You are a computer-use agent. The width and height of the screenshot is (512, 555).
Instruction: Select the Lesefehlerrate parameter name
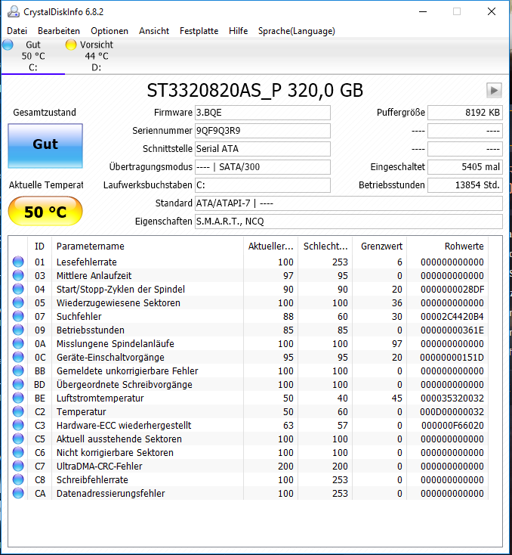click(87, 262)
